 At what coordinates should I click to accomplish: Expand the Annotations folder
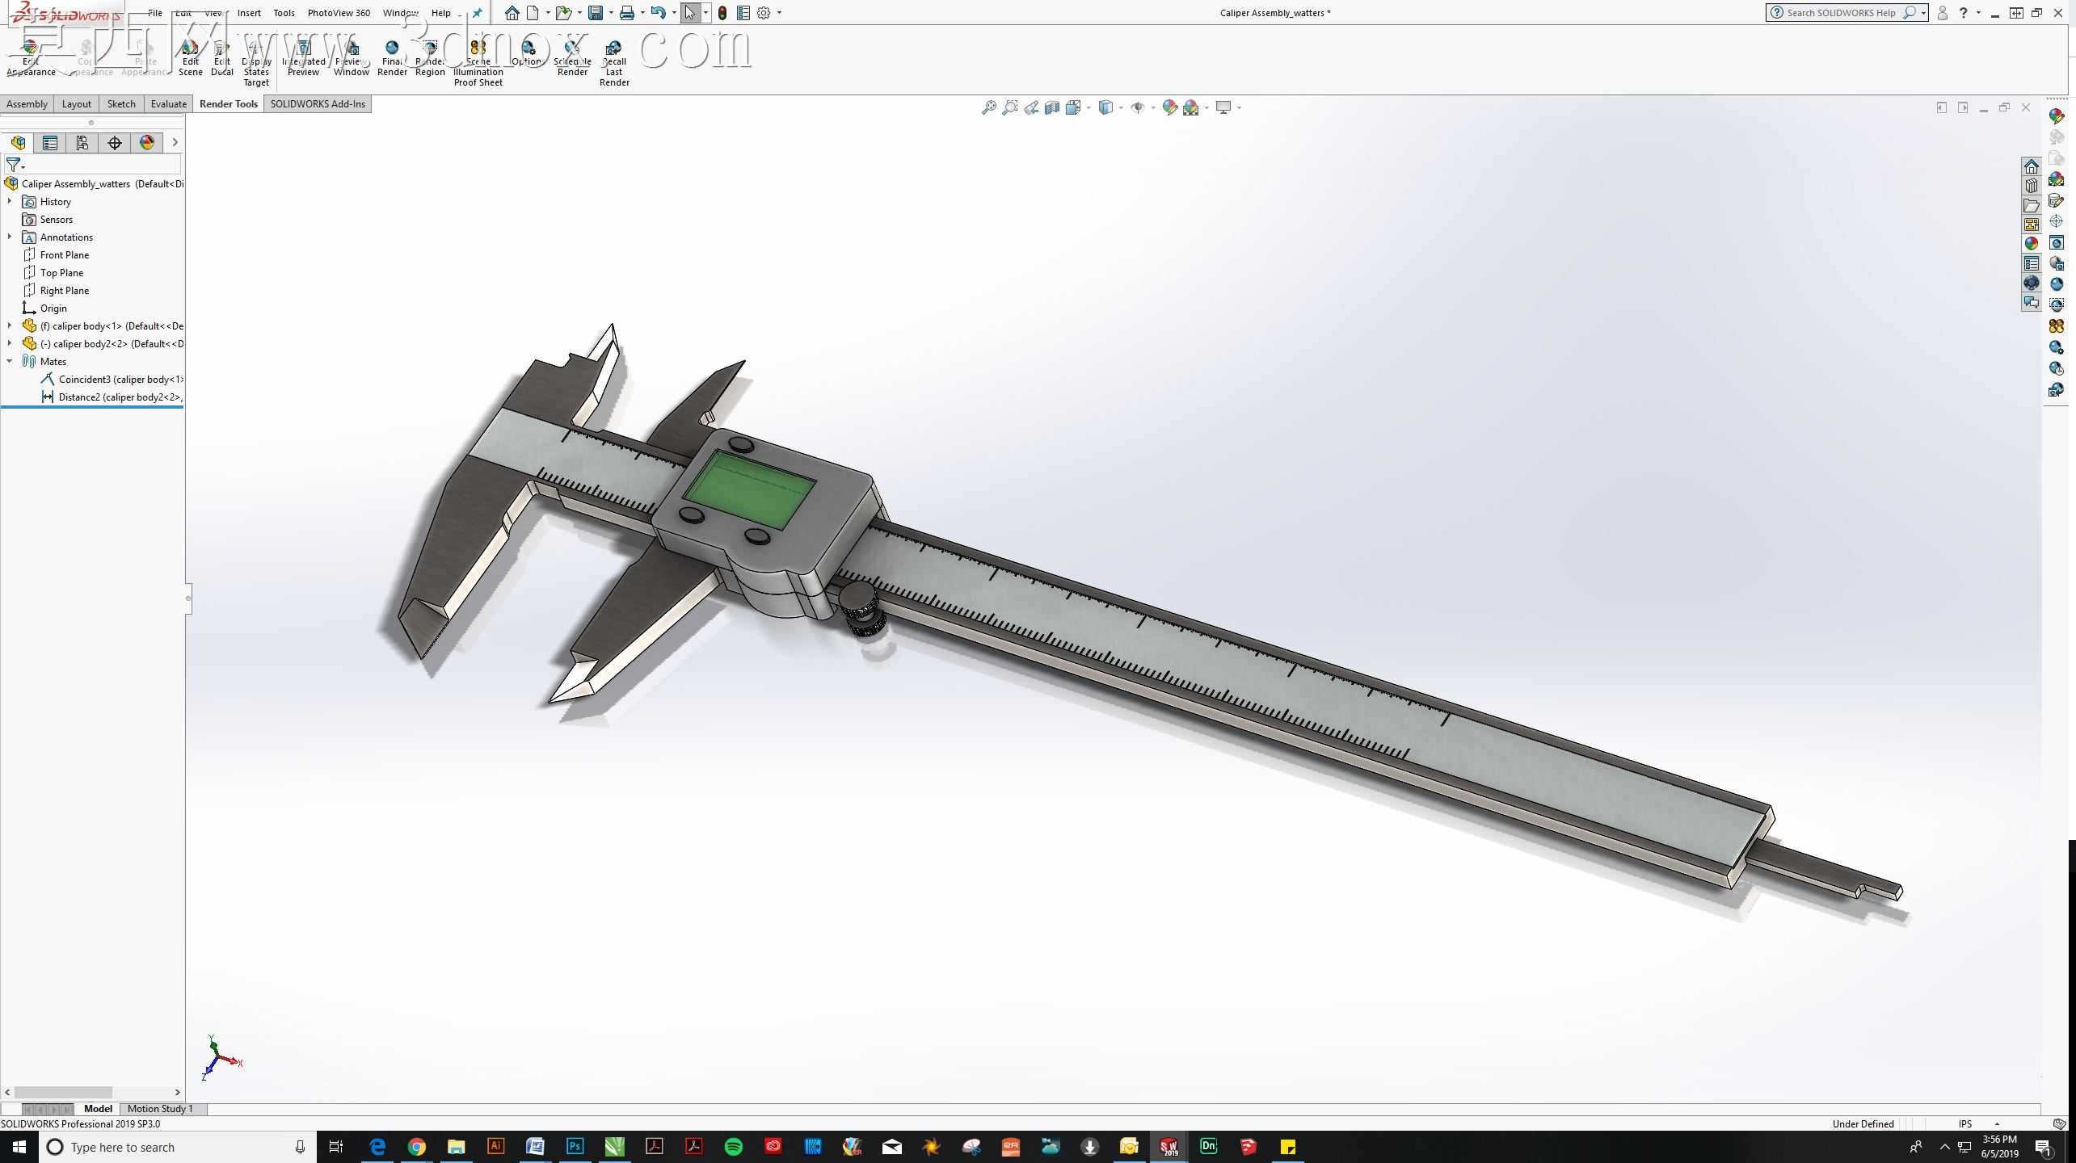(10, 237)
